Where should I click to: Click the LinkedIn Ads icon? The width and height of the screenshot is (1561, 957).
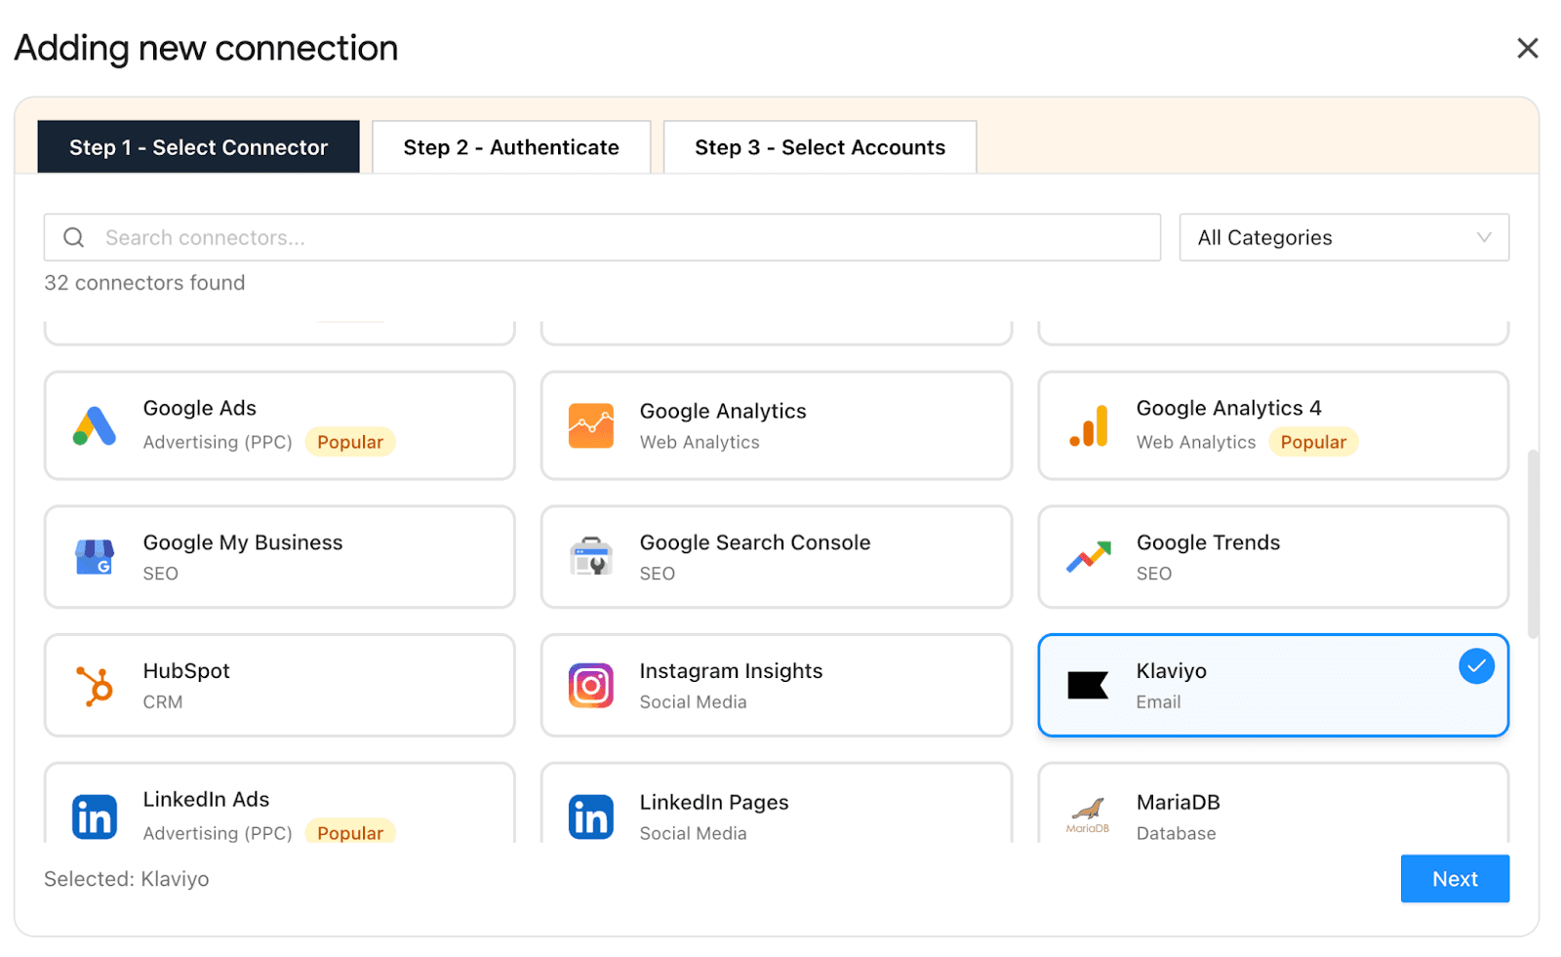point(95,817)
